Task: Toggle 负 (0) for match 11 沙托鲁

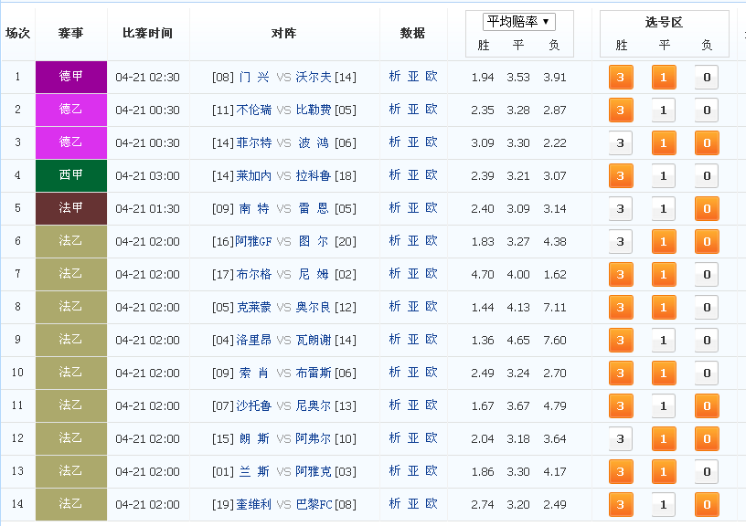Action: [707, 405]
